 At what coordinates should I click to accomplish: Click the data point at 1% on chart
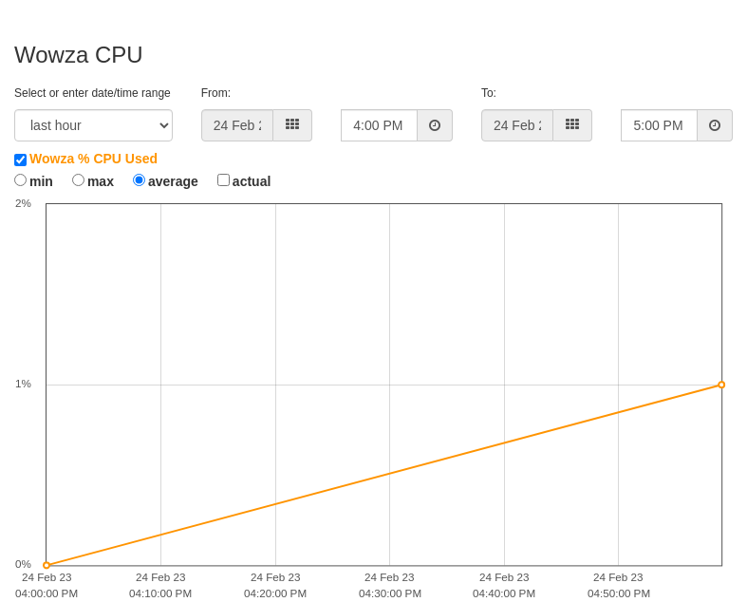[x=721, y=385]
